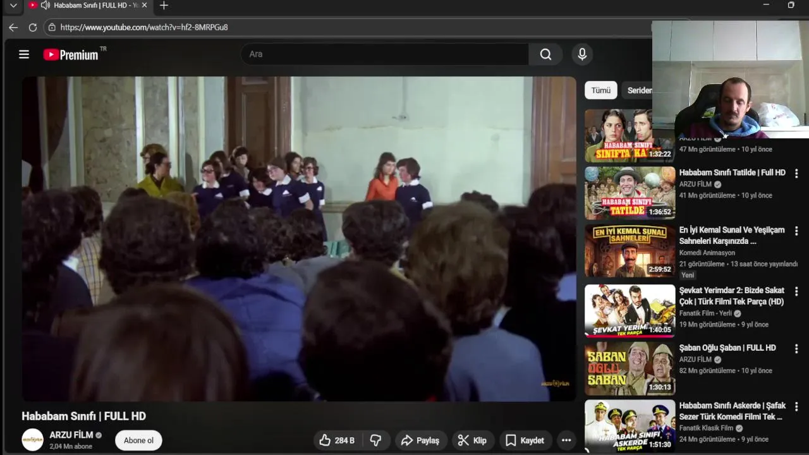Save video with Kaydet button

[525, 440]
